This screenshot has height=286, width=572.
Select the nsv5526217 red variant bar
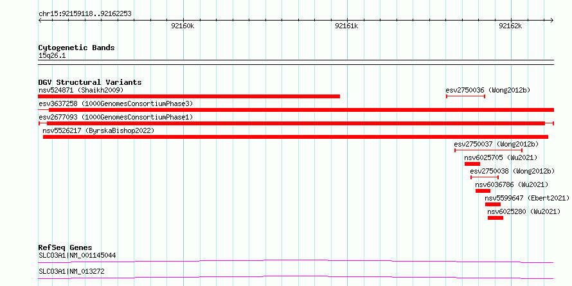tap(296, 137)
